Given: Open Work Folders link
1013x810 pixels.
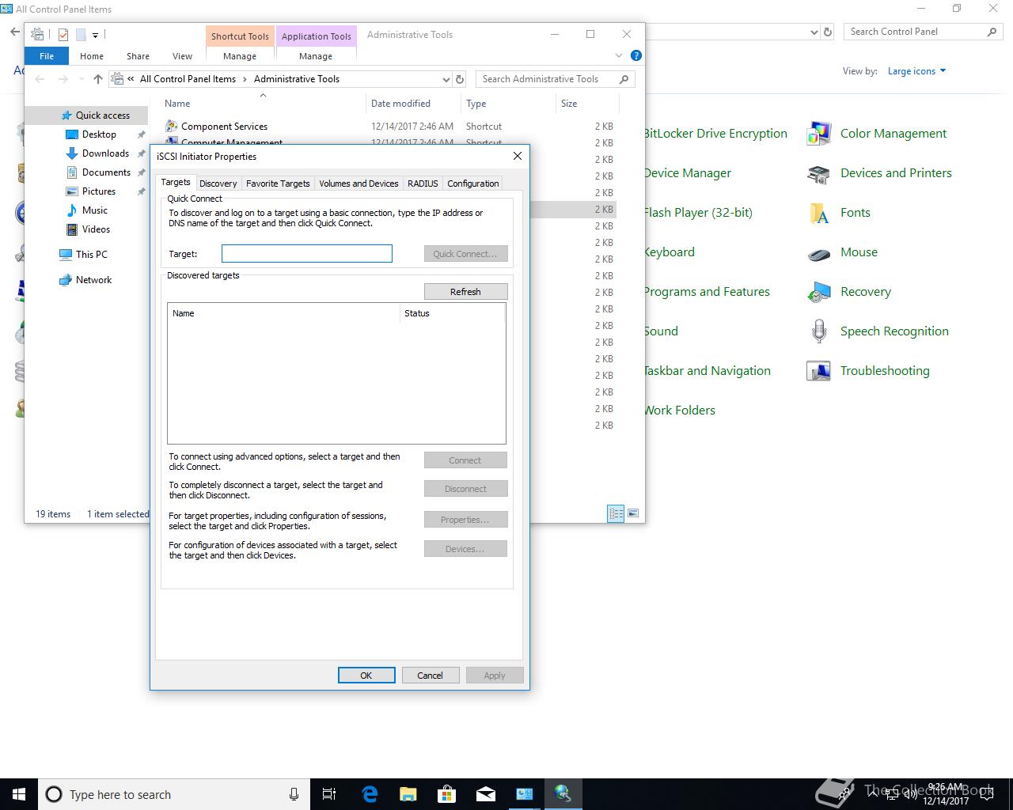Looking at the screenshot, I should point(679,411).
